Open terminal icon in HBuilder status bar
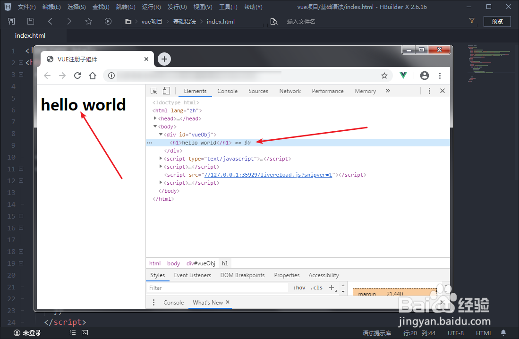Screen dimensions: 519x339 (x=85, y=333)
